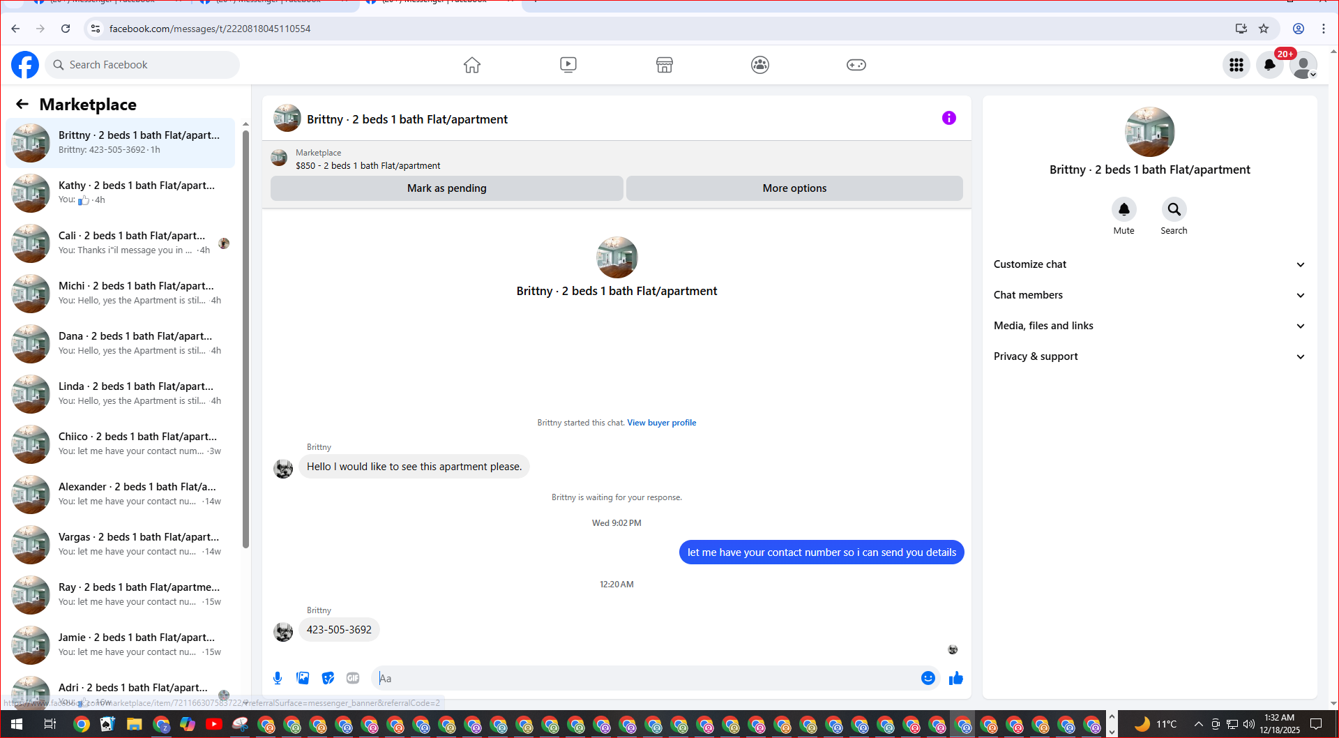Open the Chrome profile icon
The image size is (1339, 738).
pyautogui.click(x=1299, y=29)
